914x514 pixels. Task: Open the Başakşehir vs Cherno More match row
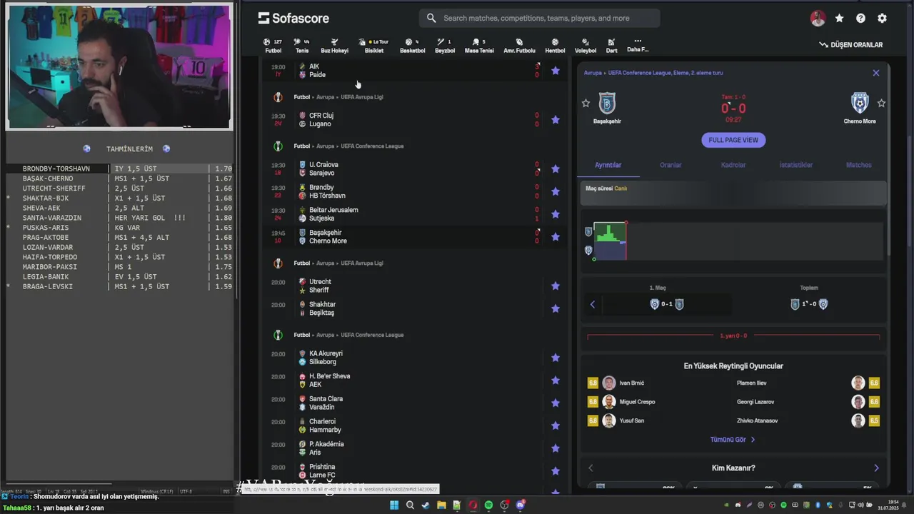[414, 237]
